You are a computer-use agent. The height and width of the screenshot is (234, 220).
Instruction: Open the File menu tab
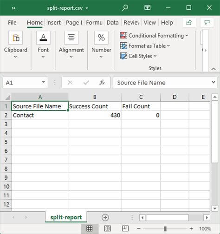(x=12, y=23)
